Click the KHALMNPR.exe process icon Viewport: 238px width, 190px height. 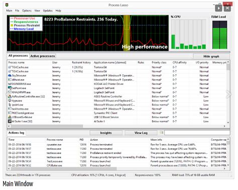tap(10, 92)
